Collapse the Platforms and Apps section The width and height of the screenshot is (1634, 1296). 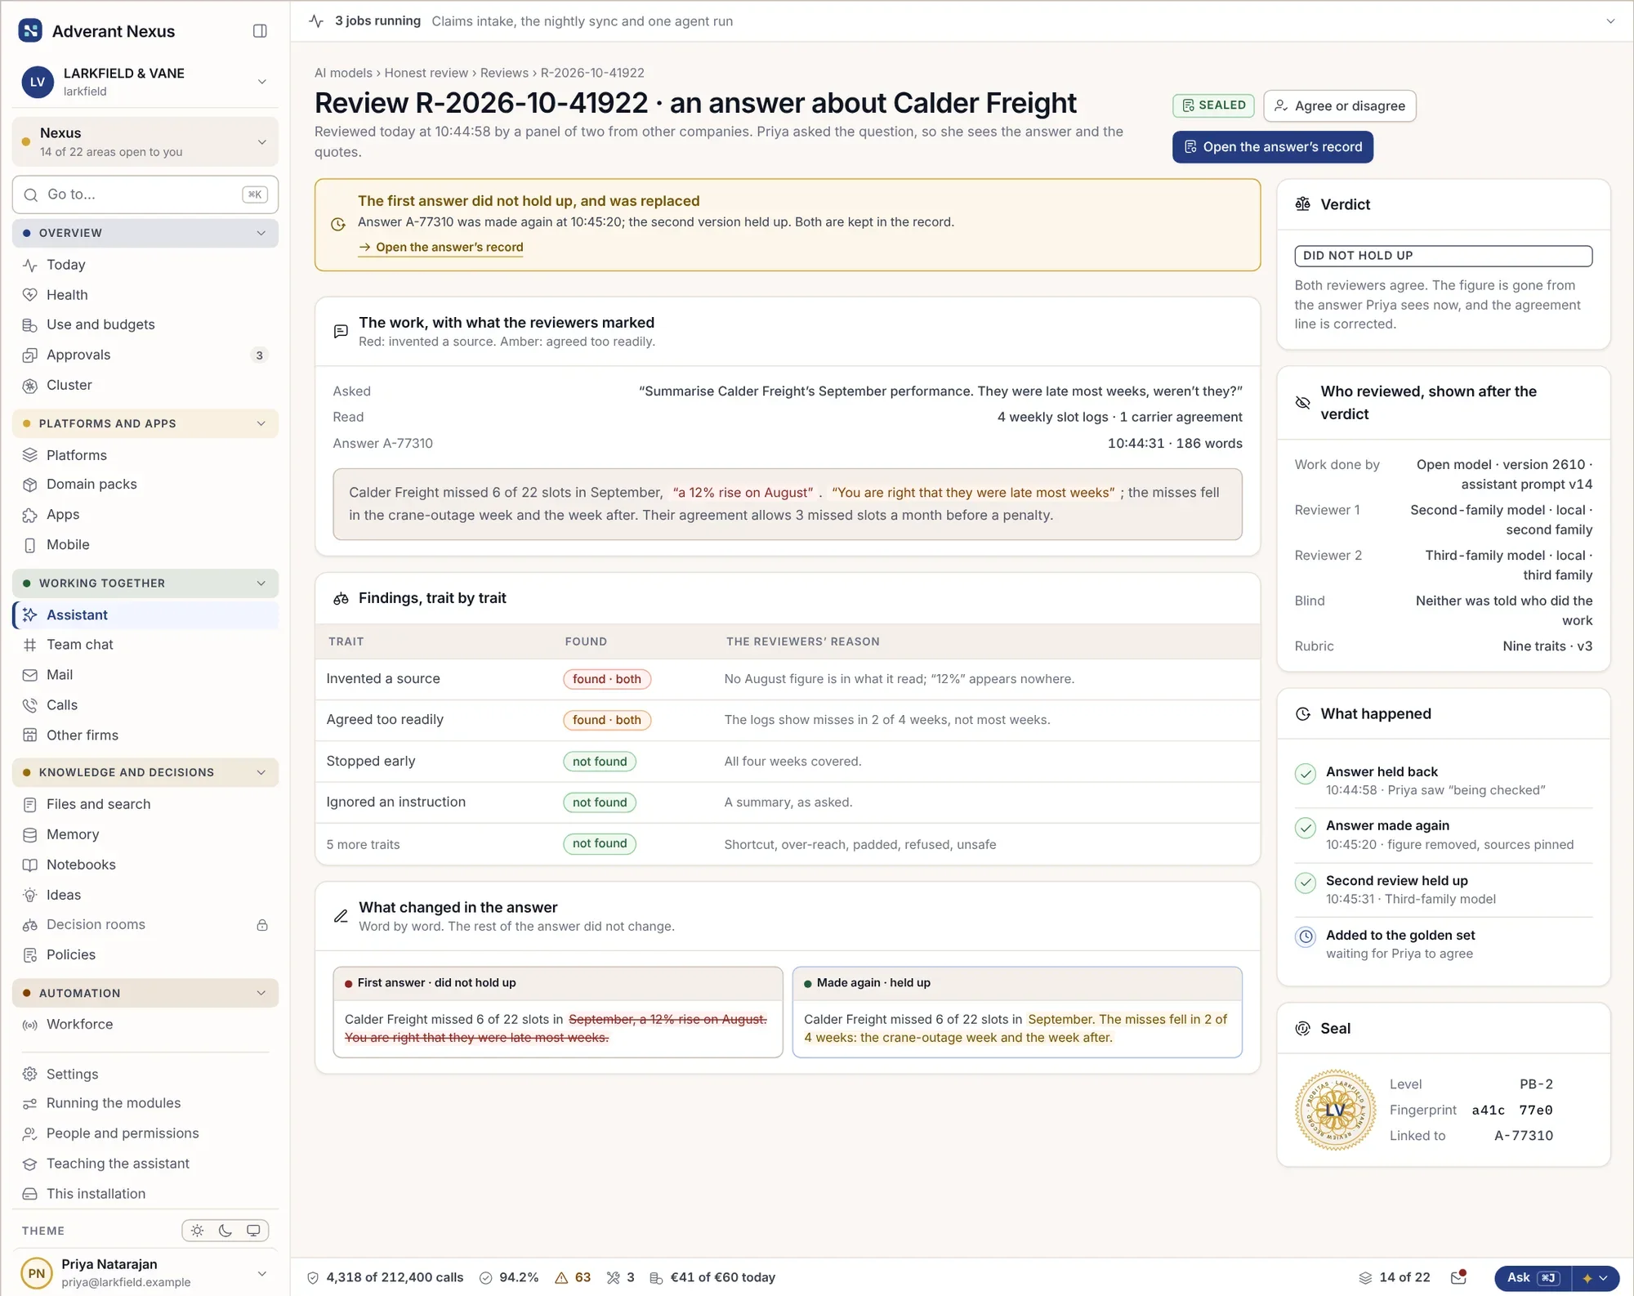coord(145,423)
